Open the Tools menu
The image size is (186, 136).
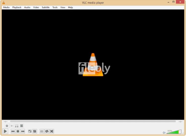[x=55, y=7]
